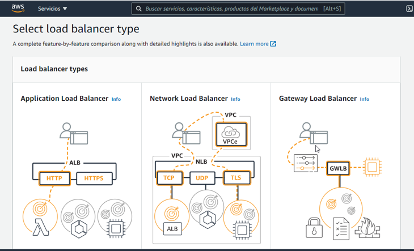Click the checklist document icon in Gateway diagram

pos(341,229)
